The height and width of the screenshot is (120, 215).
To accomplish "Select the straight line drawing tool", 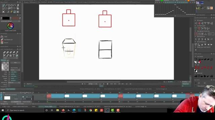I will [x=6, y=5].
